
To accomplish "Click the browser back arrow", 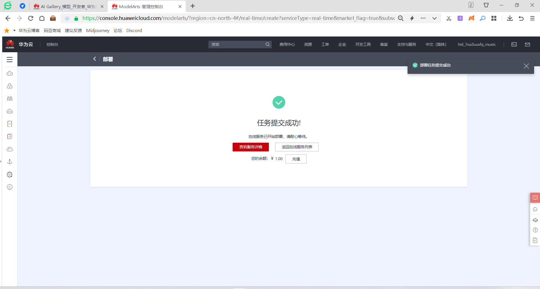I will [8, 18].
